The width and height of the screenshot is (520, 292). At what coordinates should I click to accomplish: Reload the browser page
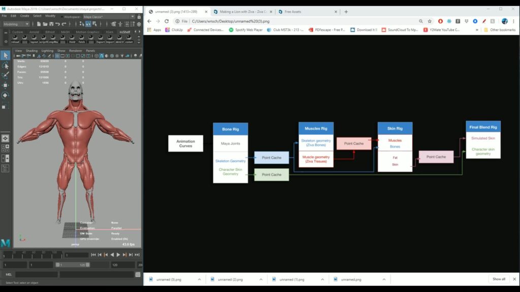[x=167, y=21]
